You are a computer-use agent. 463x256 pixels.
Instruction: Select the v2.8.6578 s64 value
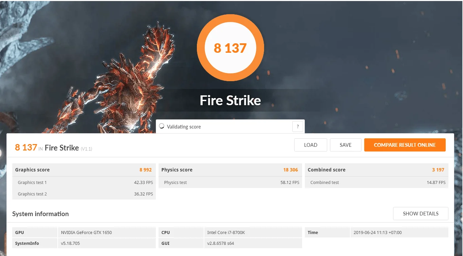pyautogui.click(x=221, y=243)
